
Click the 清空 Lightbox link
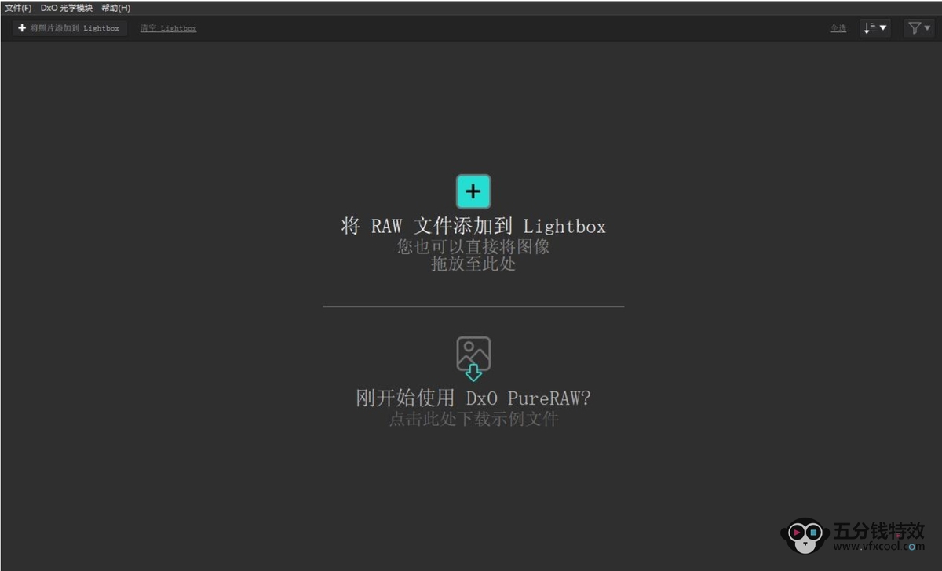(168, 28)
